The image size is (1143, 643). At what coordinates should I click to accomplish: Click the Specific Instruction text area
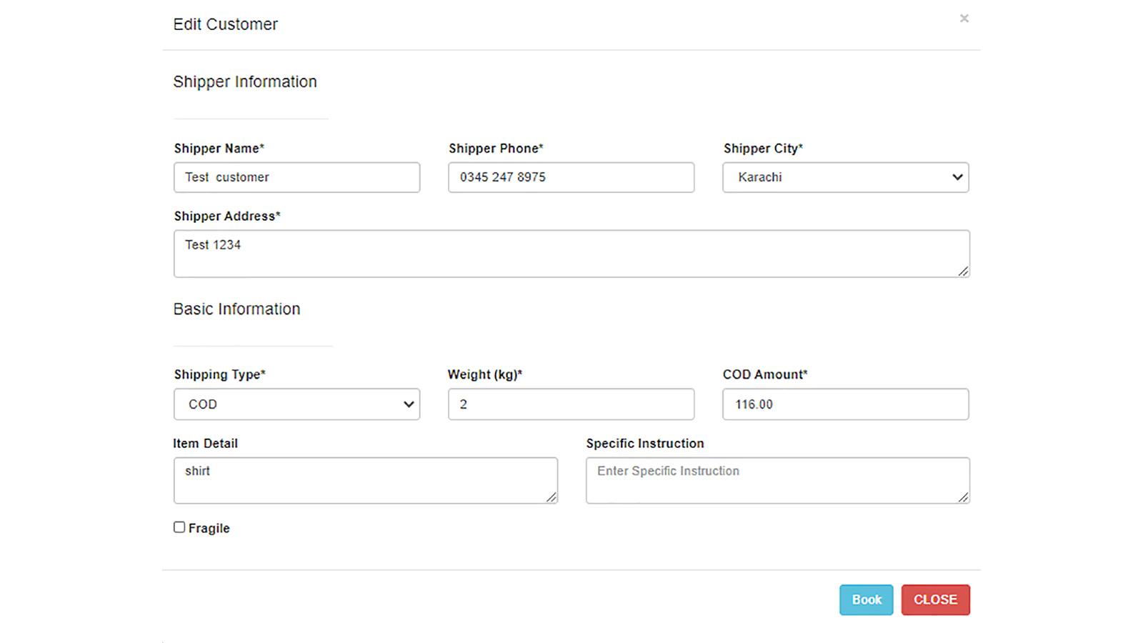pos(777,480)
